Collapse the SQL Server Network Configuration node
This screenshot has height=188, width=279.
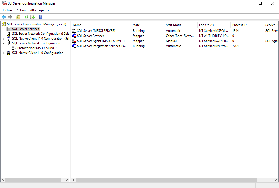(3, 43)
